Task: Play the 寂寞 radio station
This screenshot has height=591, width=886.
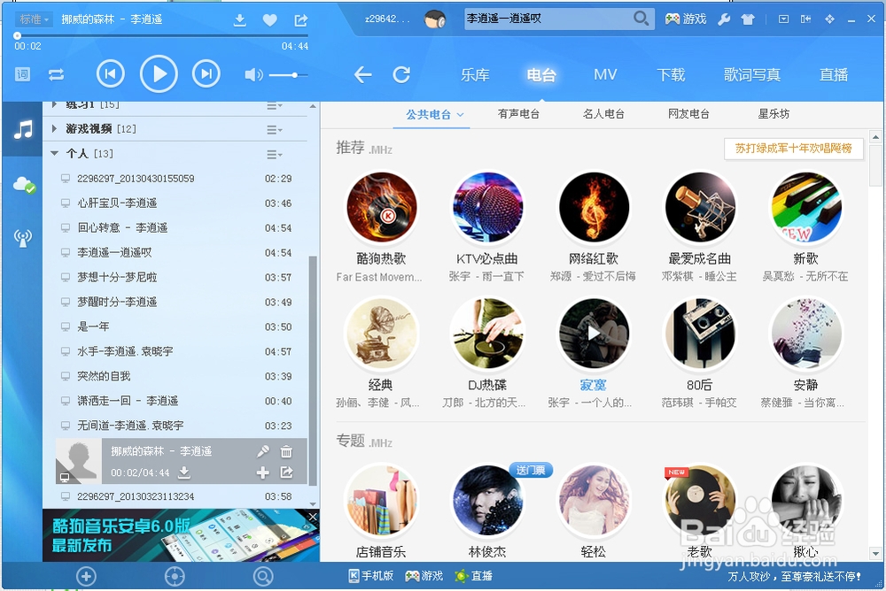Action: coord(594,334)
